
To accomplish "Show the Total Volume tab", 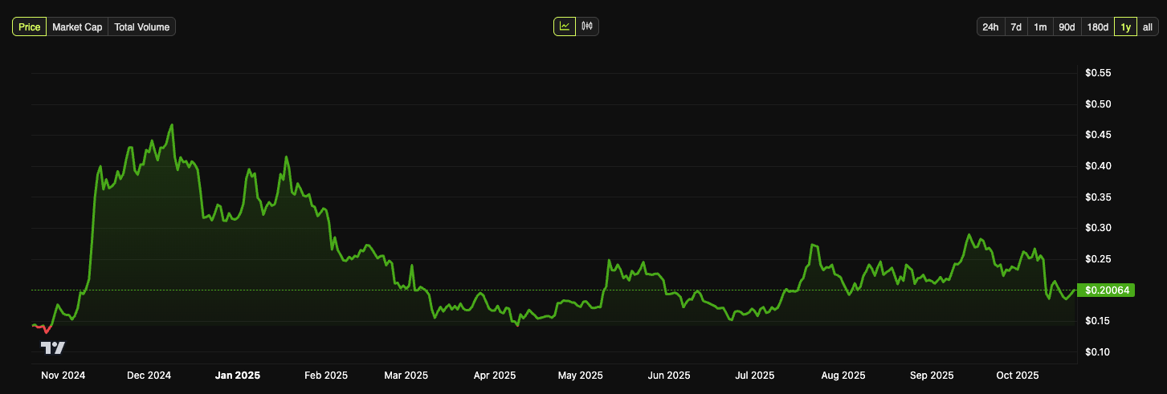I will tap(142, 27).
